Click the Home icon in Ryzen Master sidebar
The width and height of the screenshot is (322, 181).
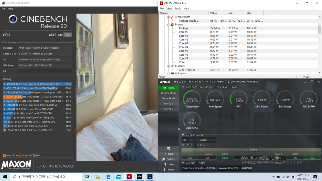pyautogui.click(x=165, y=88)
